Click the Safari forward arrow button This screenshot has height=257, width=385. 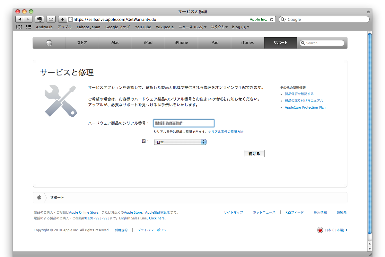coord(28,19)
